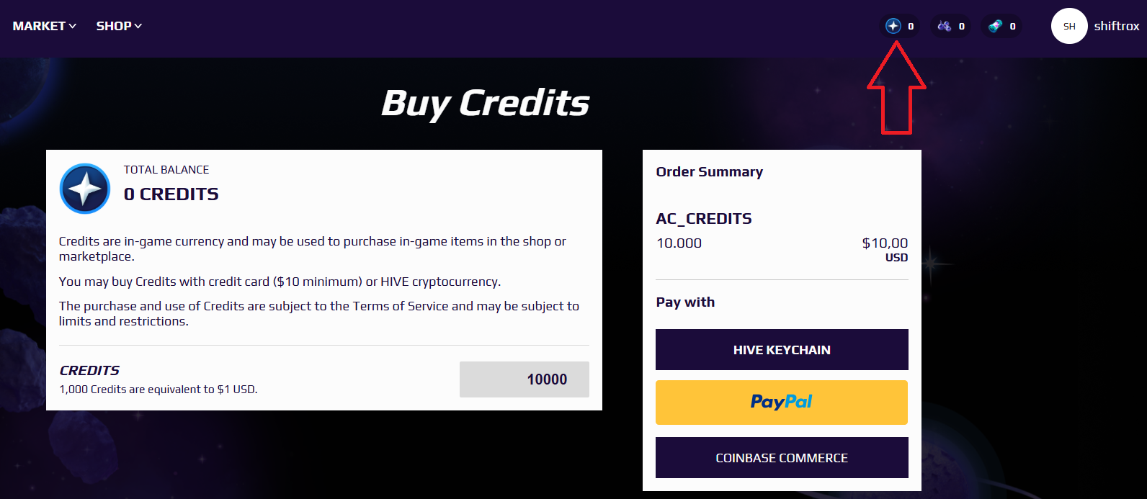Open the shiftrox username menu
The image size is (1147, 499).
[1117, 26]
